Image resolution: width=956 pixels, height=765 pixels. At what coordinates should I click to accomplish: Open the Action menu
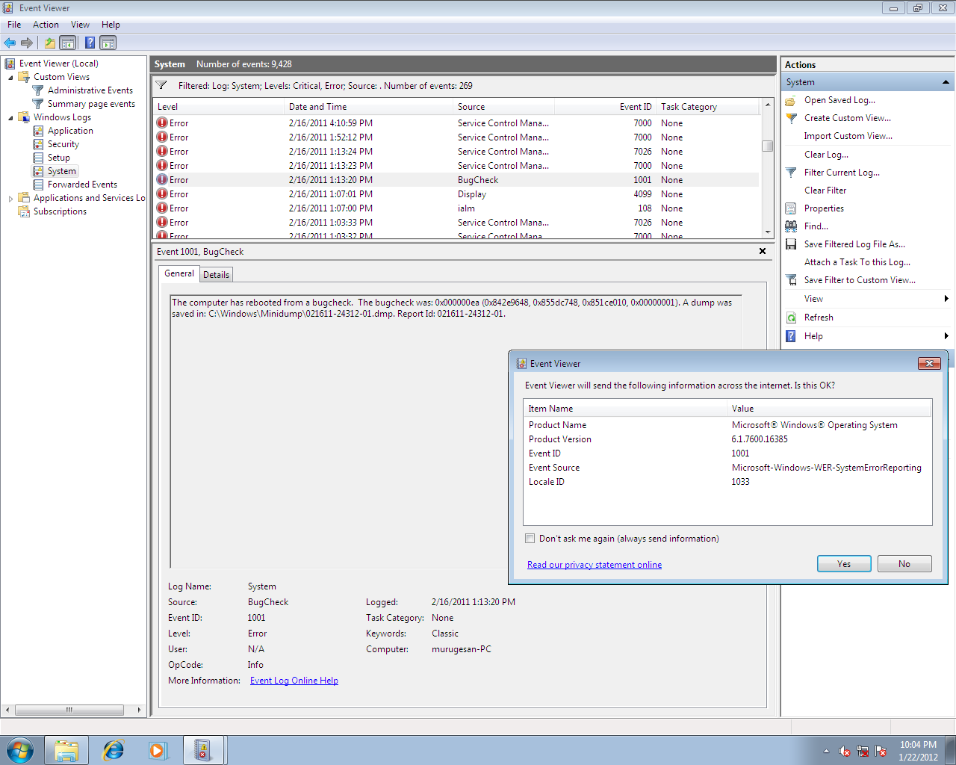click(46, 25)
